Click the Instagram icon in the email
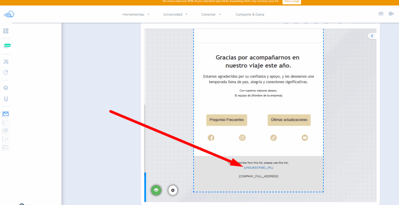Screen dimensions: 399x205 (242, 138)
